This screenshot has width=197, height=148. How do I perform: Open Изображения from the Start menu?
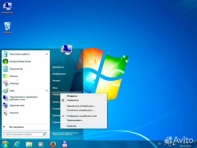point(59,74)
